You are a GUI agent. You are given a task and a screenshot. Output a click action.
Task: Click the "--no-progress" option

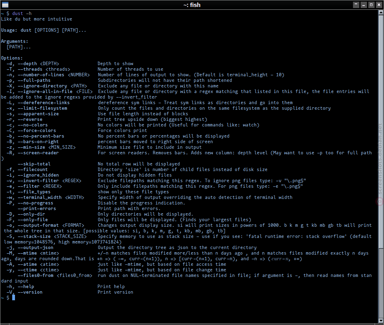coord(36,203)
